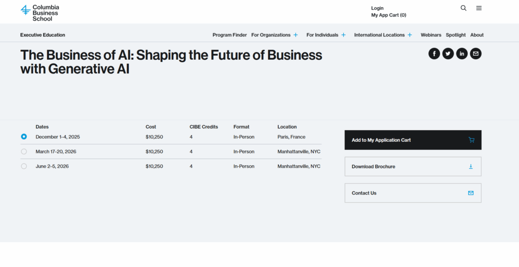Open the Program Finder menu item
The width and height of the screenshot is (519, 267).
pyautogui.click(x=230, y=35)
